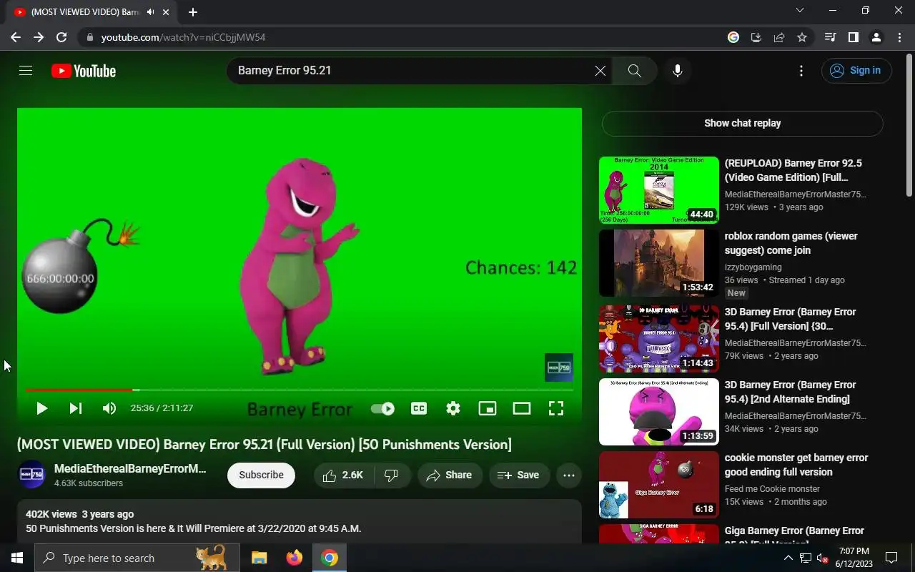This screenshot has height=572, width=915.
Task: Subscribe to the channel
Action: pyautogui.click(x=261, y=475)
